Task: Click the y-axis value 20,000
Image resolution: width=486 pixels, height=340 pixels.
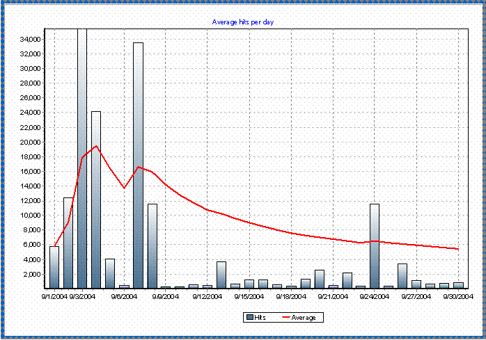Action: [30, 142]
